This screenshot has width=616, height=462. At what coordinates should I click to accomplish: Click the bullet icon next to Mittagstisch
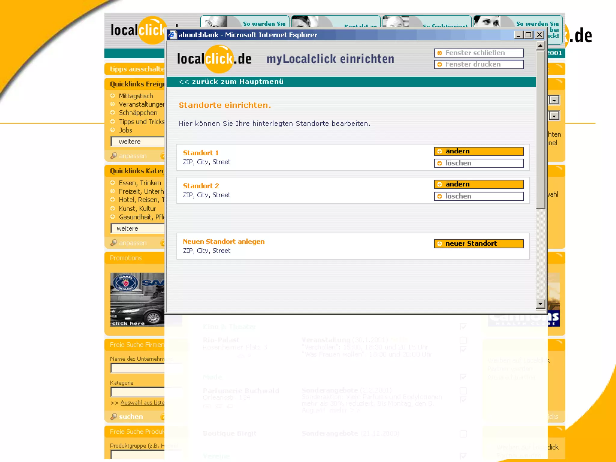click(x=112, y=96)
